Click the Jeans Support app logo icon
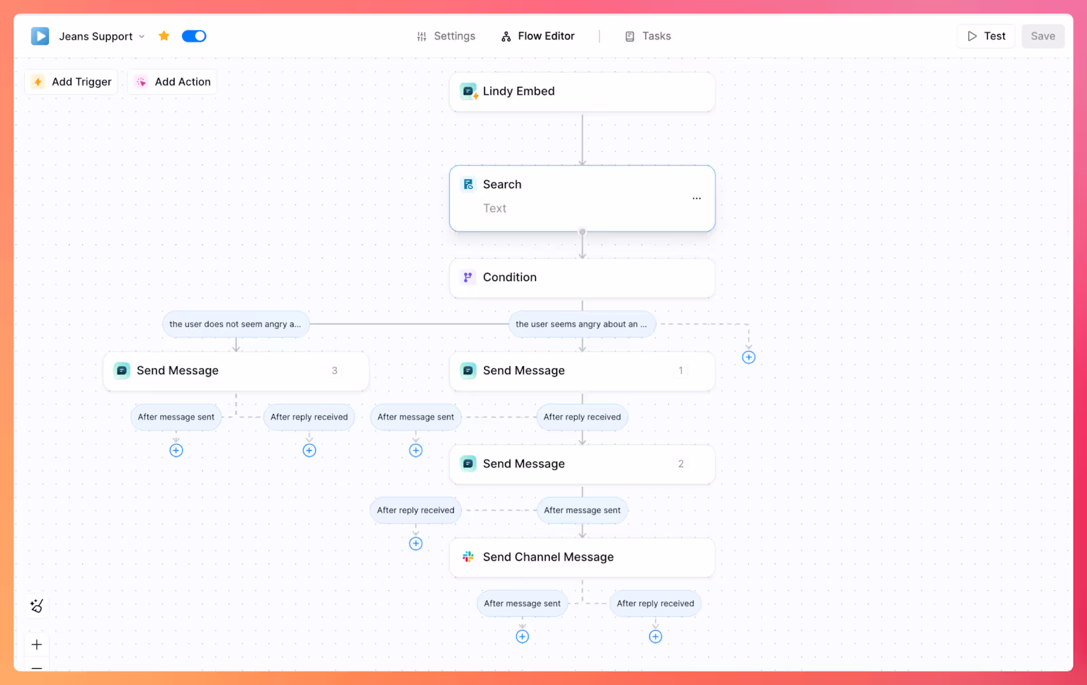1087x685 pixels. pyautogui.click(x=40, y=36)
